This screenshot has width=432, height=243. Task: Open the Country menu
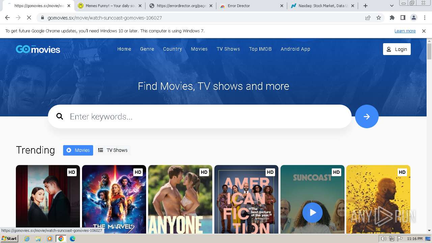pyautogui.click(x=172, y=49)
